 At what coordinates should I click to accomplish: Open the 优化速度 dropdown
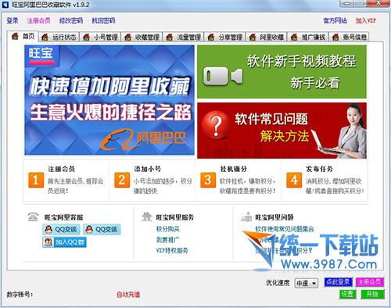coord(307,283)
